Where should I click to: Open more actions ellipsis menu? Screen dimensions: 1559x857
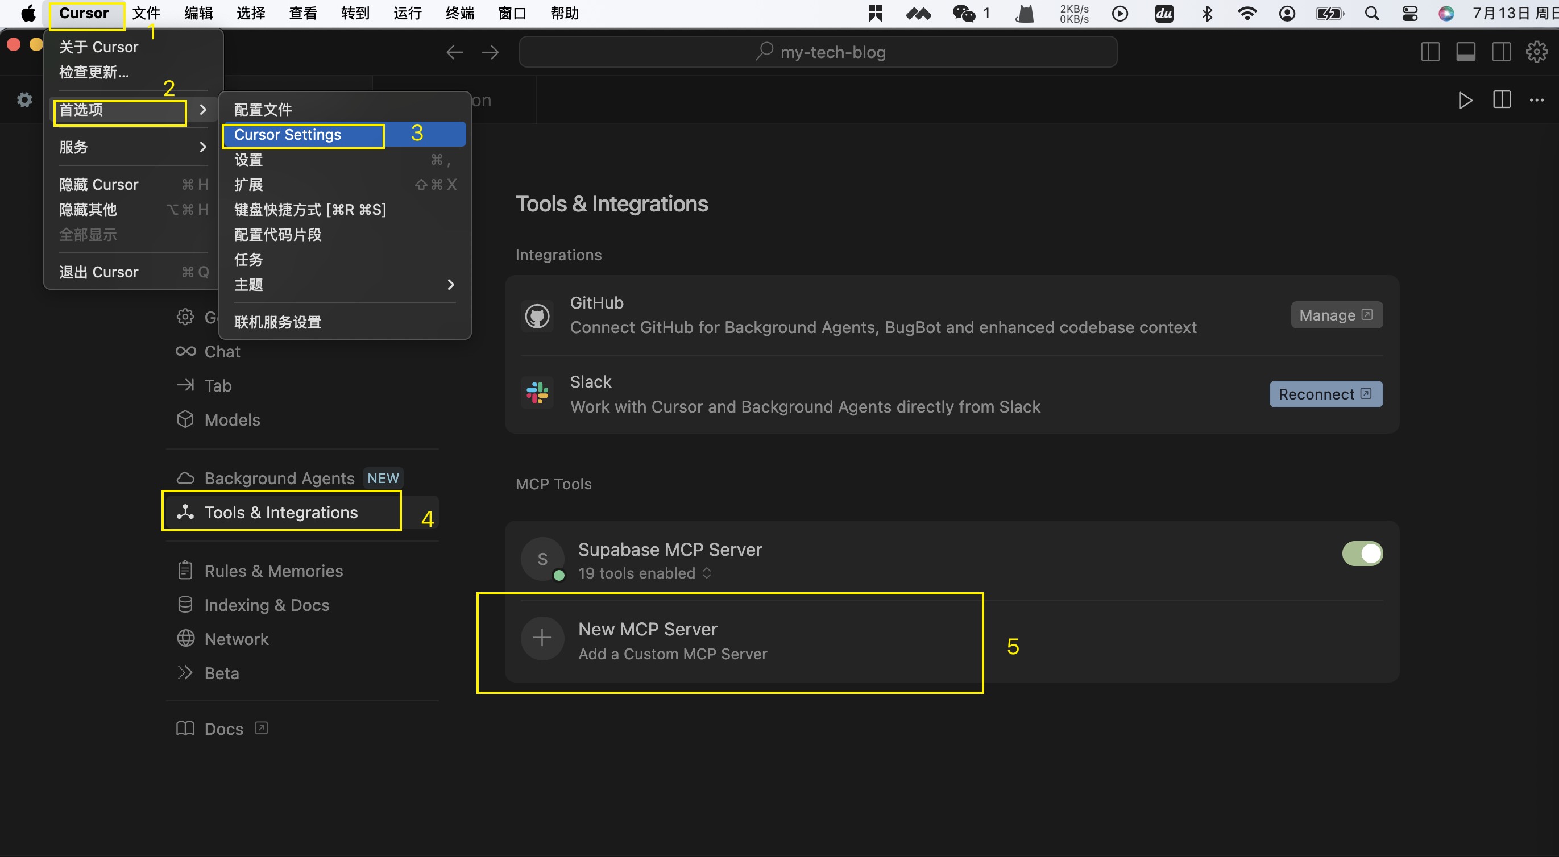tap(1537, 100)
